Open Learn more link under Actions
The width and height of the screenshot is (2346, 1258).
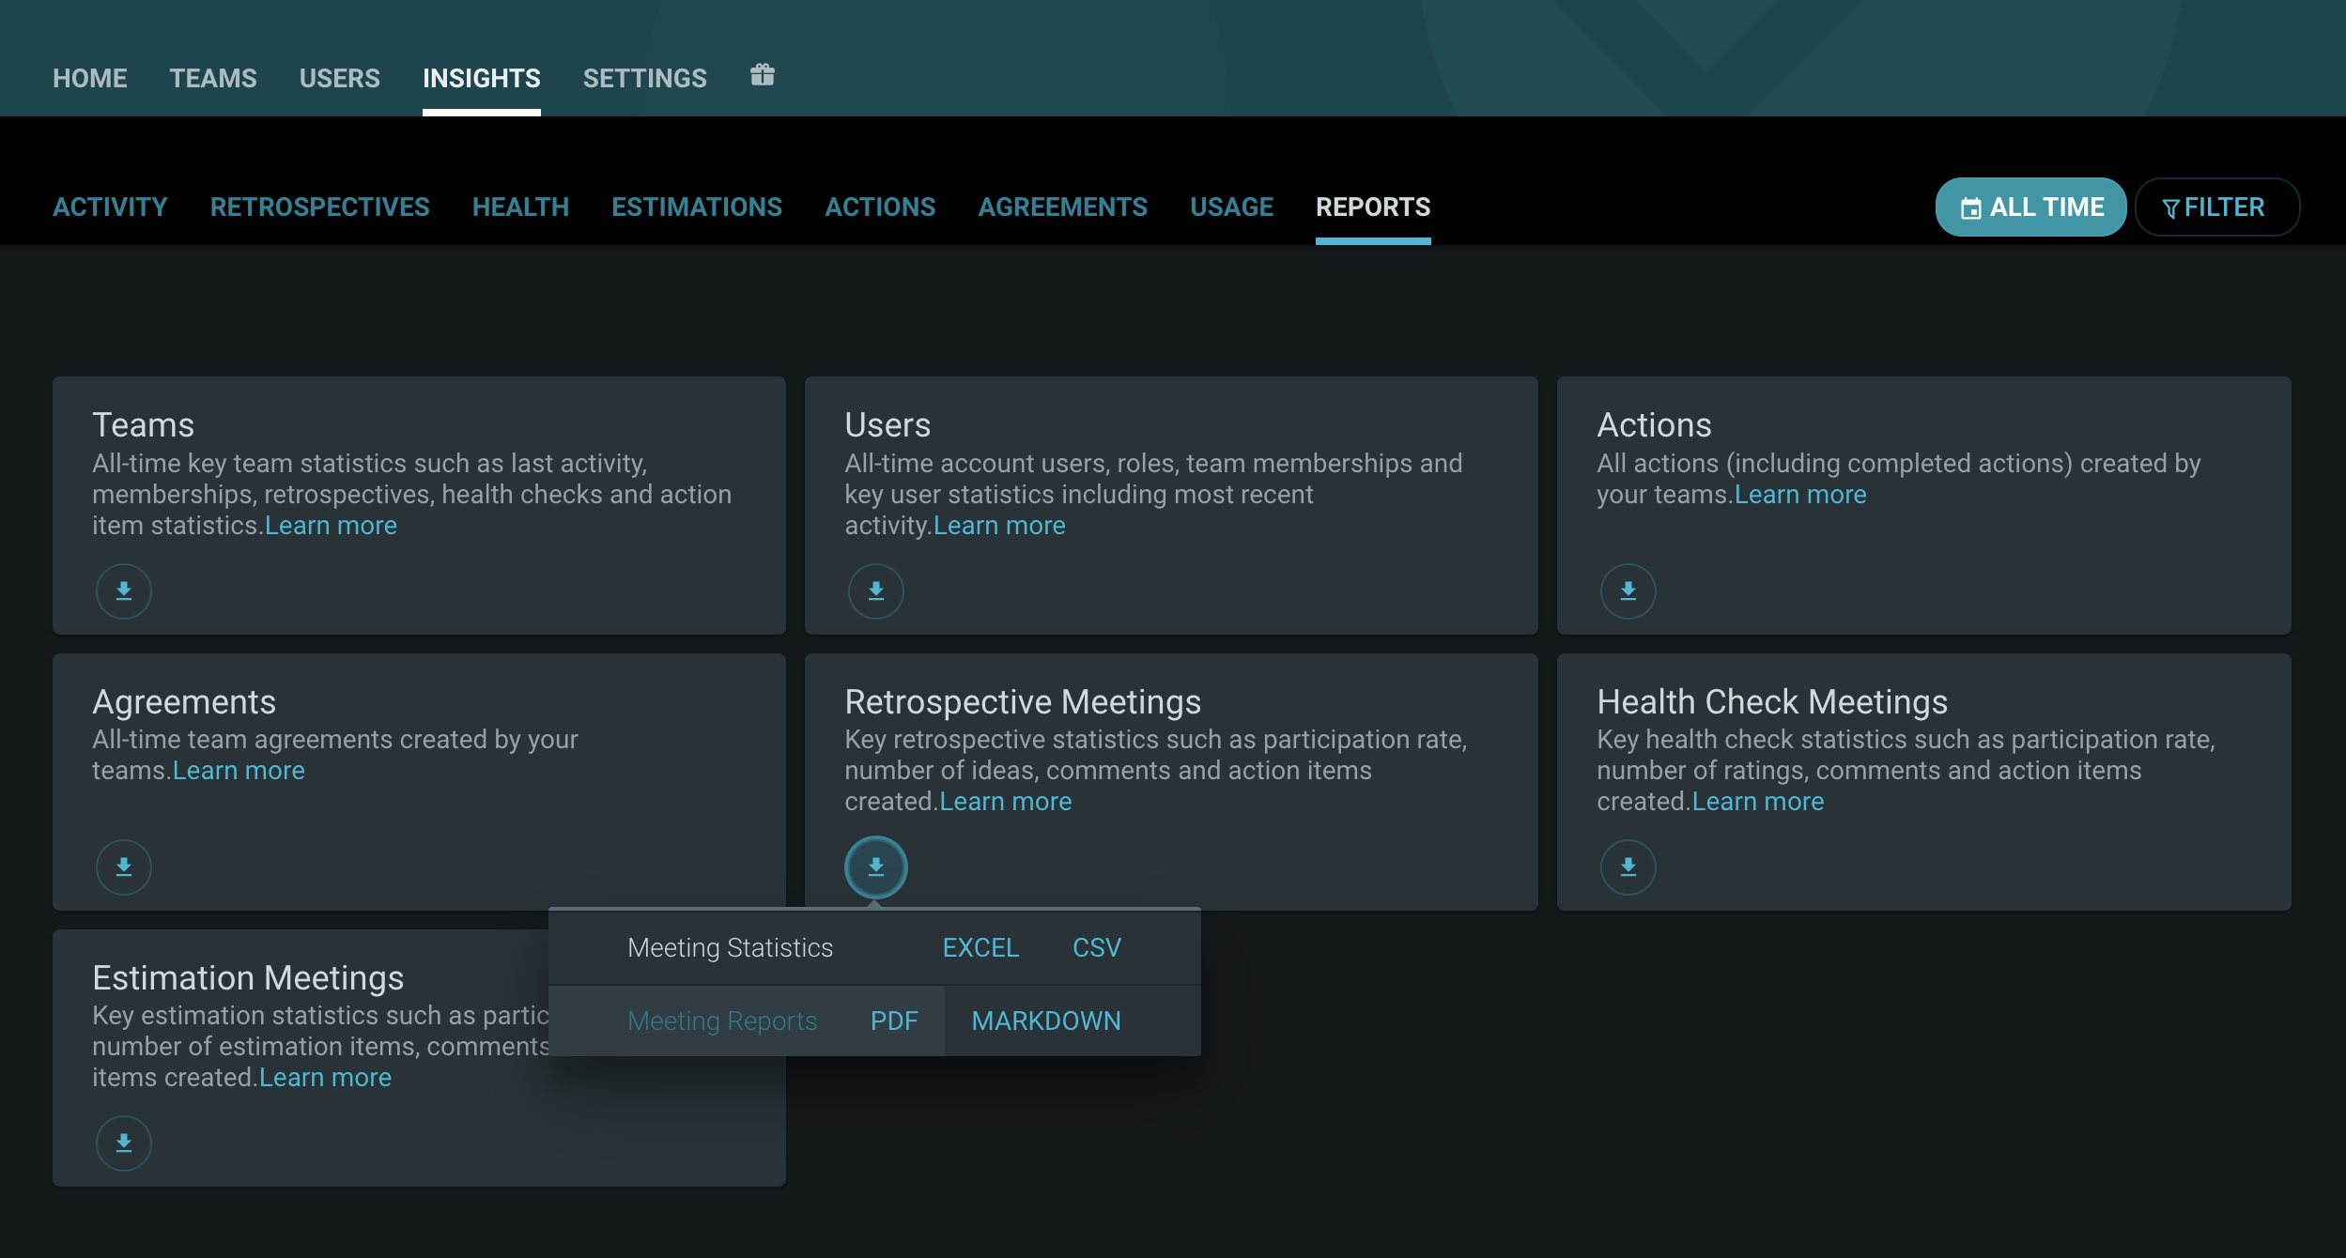click(x=1799, y=495)
